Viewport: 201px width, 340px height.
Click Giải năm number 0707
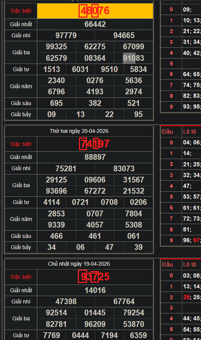click(x=95, y=214)
